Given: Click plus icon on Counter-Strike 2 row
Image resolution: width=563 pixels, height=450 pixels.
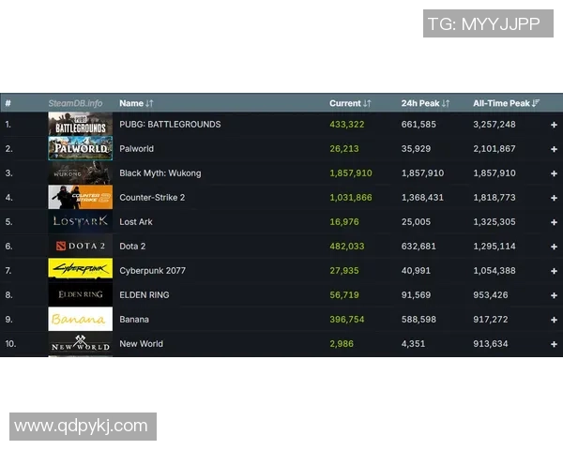Looking at the screenshot, I should click(x=554, y=198).
